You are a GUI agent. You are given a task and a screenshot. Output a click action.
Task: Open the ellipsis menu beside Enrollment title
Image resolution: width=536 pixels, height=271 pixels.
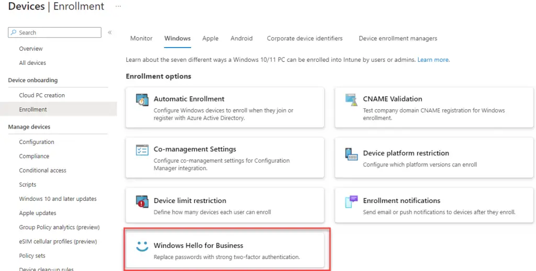click(118, 6)
